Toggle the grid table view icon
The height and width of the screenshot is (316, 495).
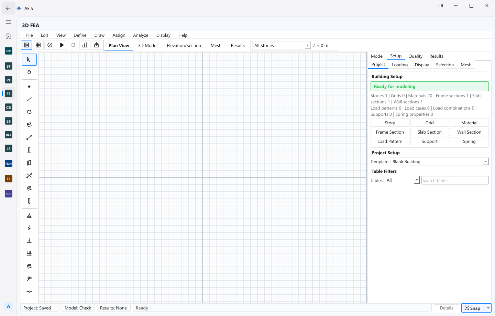[x=38, y=45]
